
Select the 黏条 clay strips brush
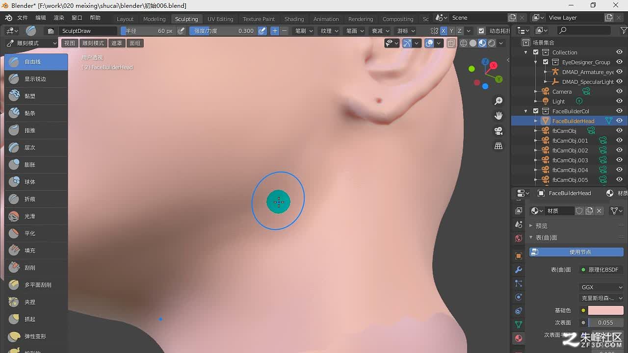(x=36, y=113)
